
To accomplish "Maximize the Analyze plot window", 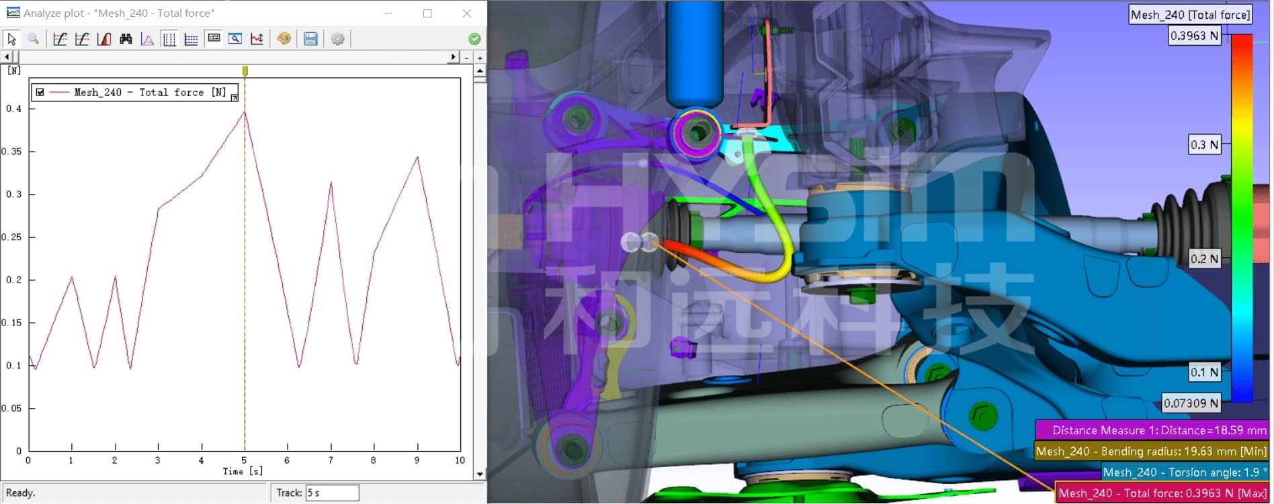I will [427, 13].
